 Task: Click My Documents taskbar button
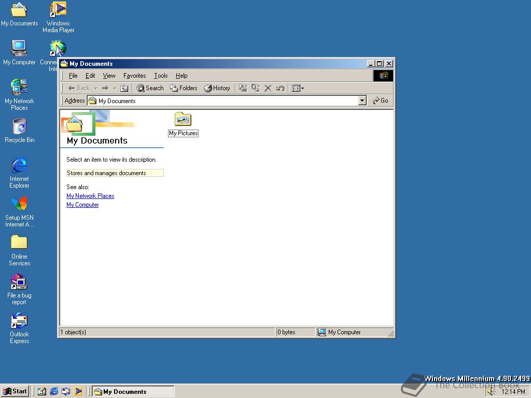(133, 392)
